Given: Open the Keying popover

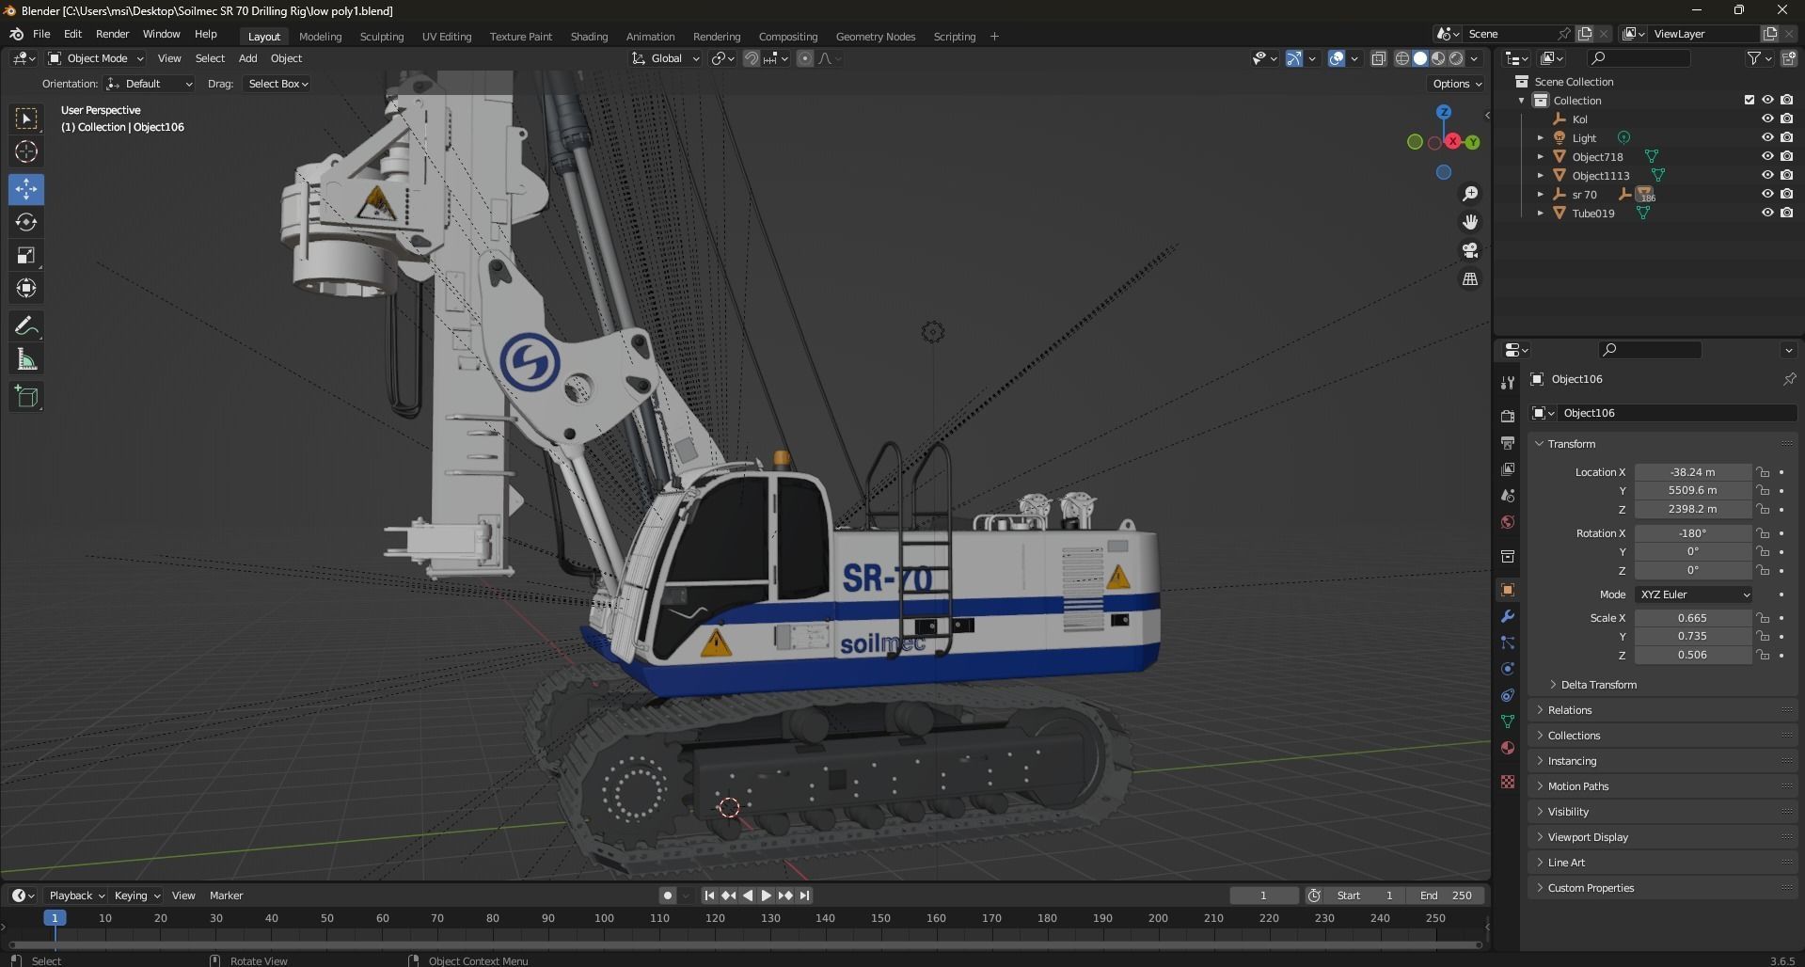Looking at the screenshot, I should [x=136, y=896].
